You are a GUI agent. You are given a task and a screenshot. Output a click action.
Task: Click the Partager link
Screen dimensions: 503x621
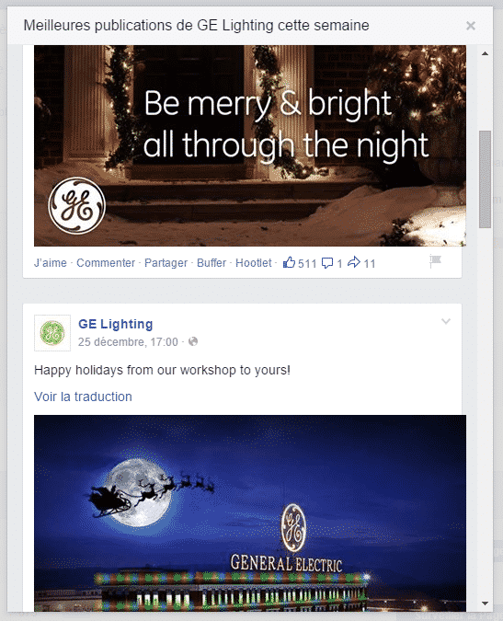pyautogui.click(x=166, y=263)
